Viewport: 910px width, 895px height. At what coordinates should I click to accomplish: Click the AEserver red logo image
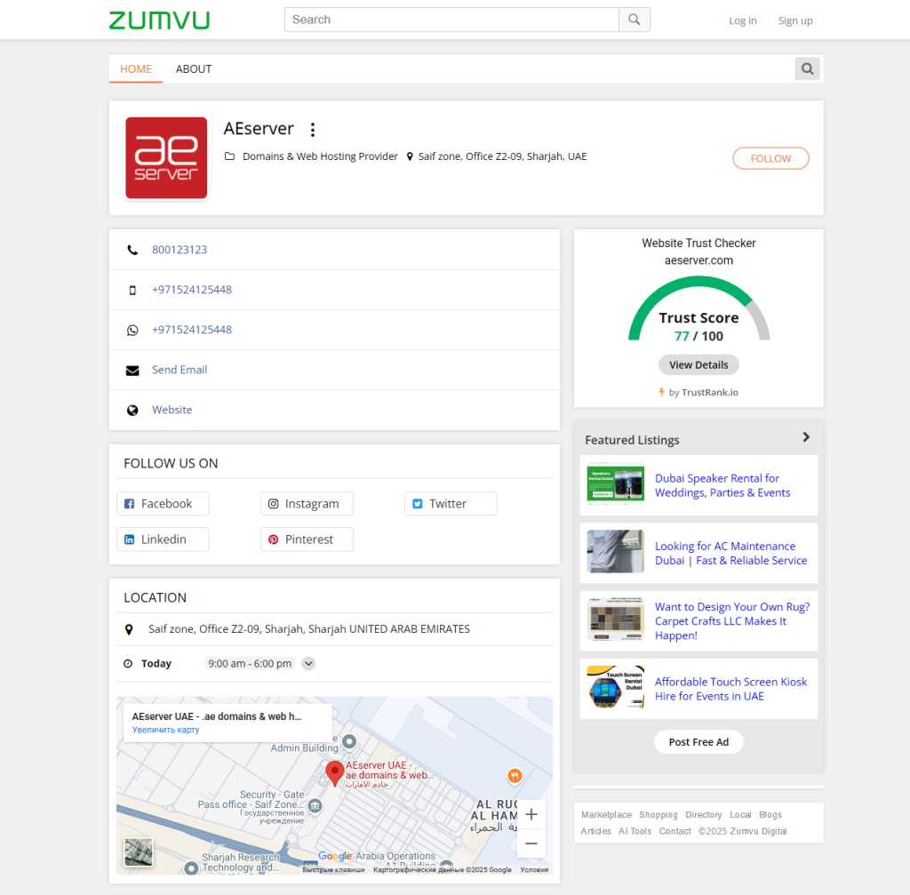click(166, 158)
